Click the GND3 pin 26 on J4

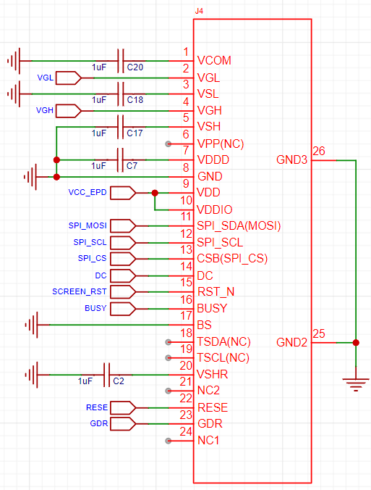click(324, 160)
